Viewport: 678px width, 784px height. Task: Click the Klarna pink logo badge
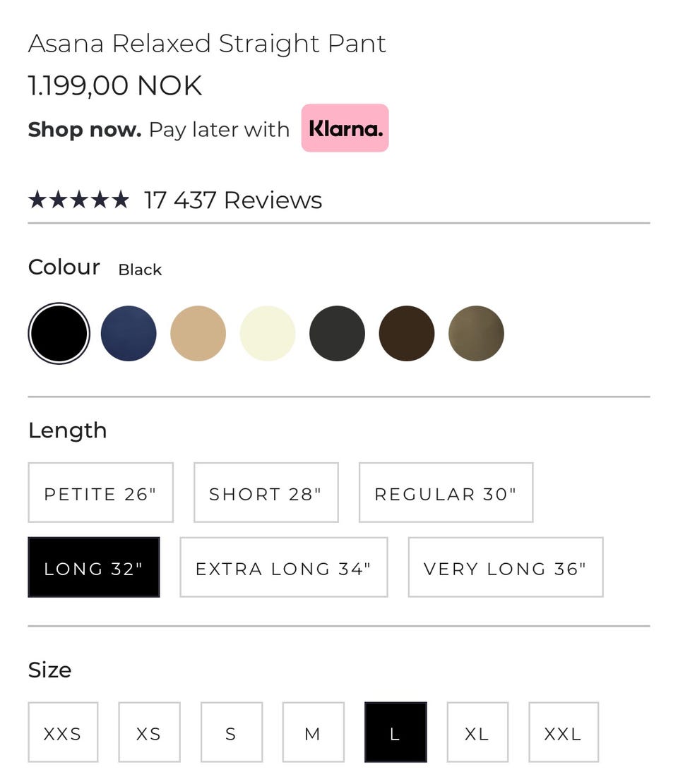point(345,128)
